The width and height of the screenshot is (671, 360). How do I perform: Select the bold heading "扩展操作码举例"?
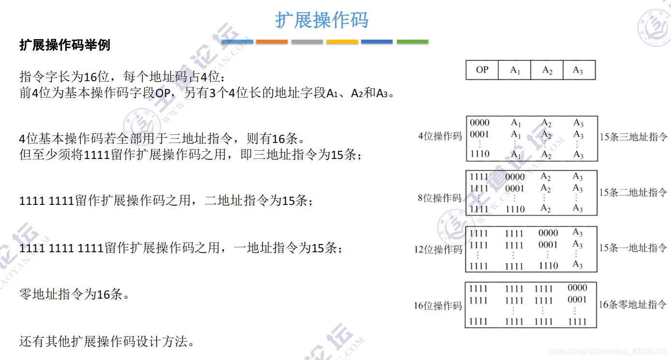coord(65,45)
